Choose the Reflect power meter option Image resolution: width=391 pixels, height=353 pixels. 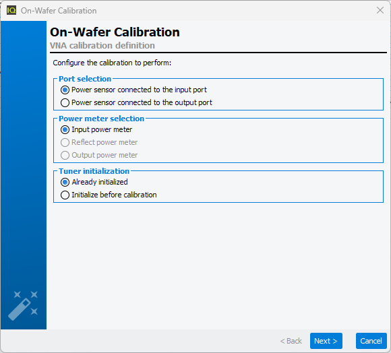point(99,142)
